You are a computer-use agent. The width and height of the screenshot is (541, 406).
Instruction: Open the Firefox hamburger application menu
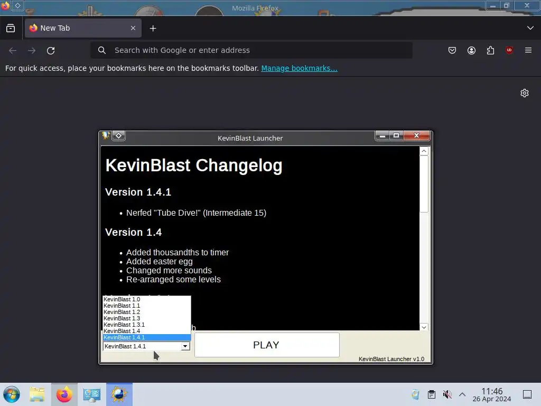(528, 50)
